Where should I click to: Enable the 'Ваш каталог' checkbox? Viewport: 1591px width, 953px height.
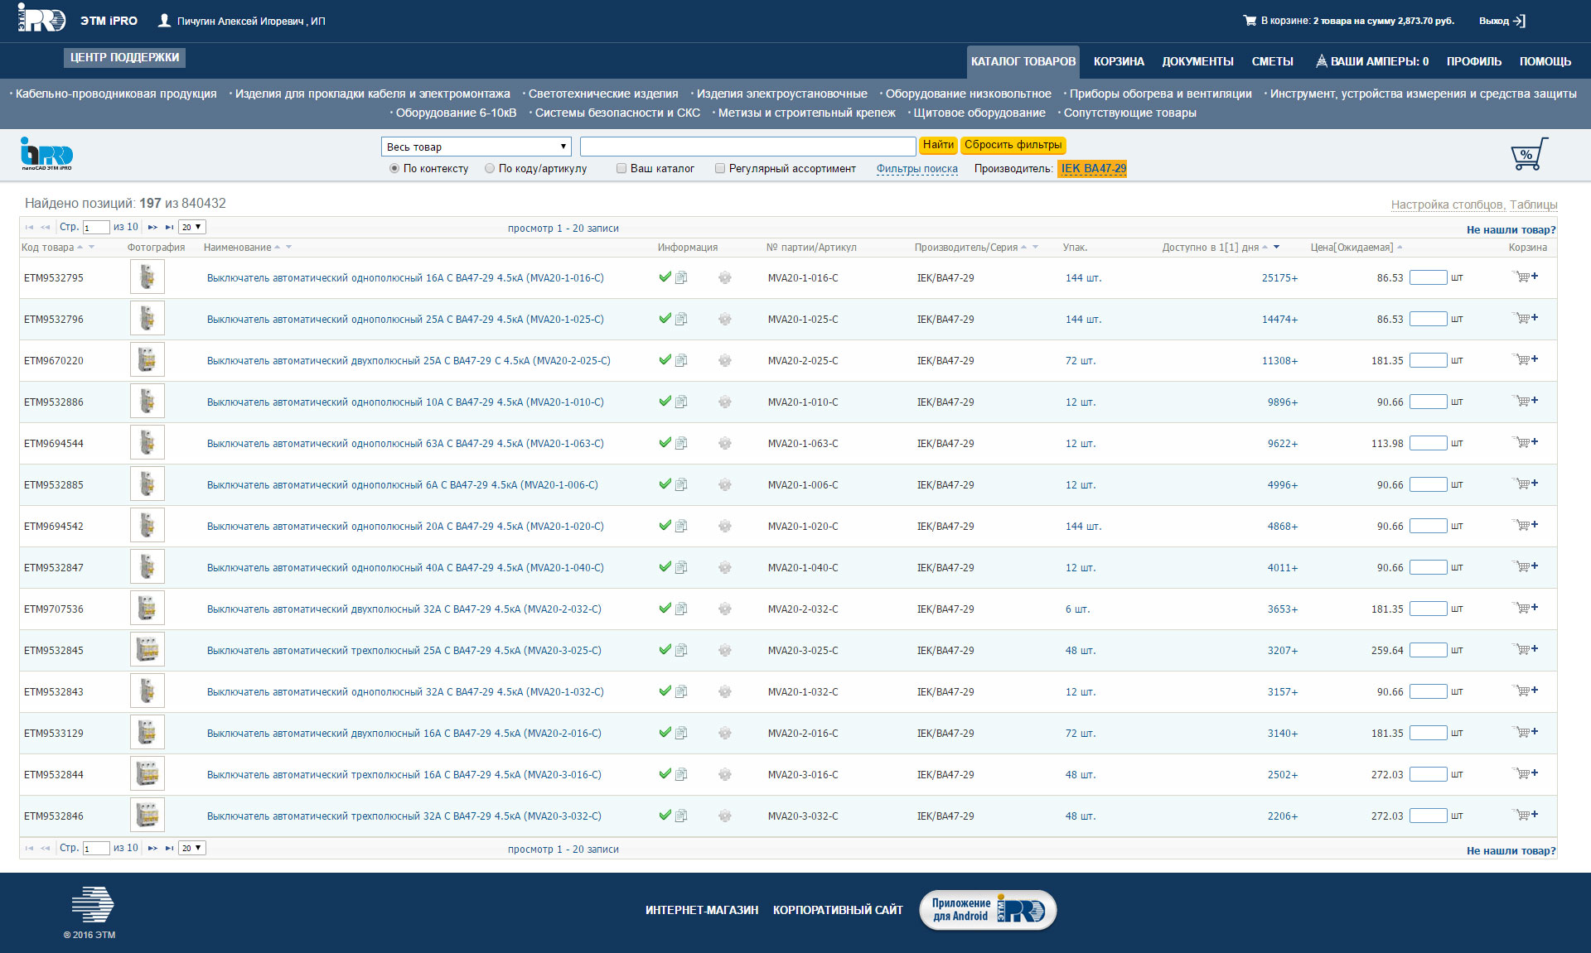pyautogui.click(x=621, y=168)
